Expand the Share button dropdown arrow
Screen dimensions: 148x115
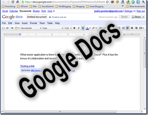tap(143, 17)
